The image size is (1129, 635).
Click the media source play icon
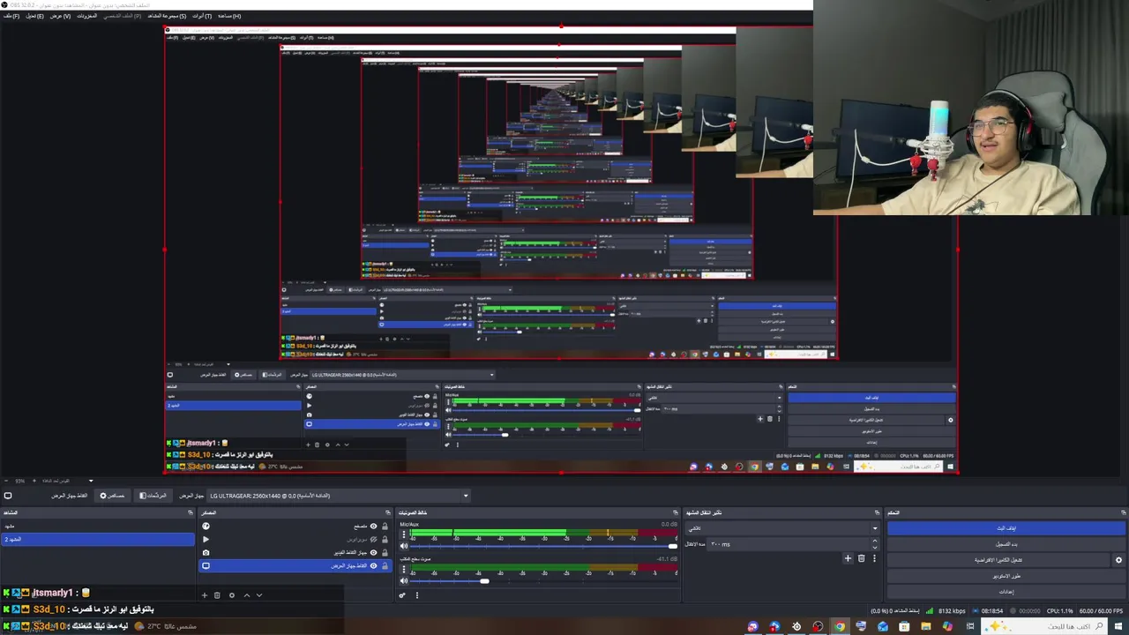point(206,539)
